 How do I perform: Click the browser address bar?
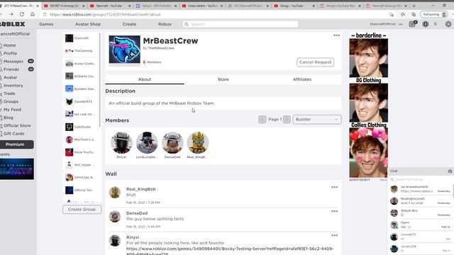214,14
